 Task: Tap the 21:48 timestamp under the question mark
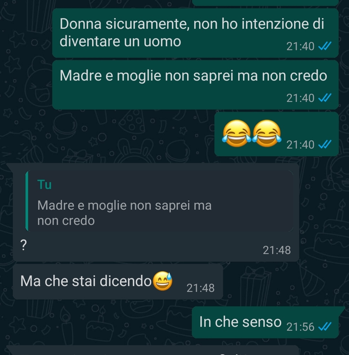click(277, 250)
